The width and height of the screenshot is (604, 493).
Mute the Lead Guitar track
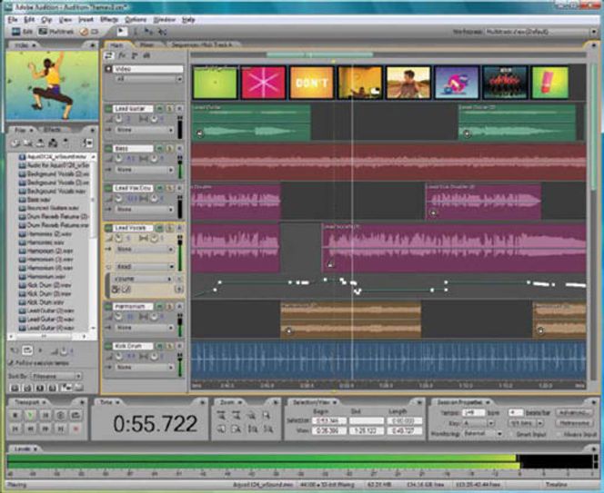point(160,108)
